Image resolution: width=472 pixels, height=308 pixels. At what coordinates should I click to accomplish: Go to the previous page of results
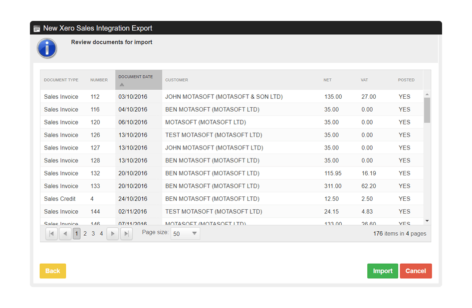[x=65, y=234]
